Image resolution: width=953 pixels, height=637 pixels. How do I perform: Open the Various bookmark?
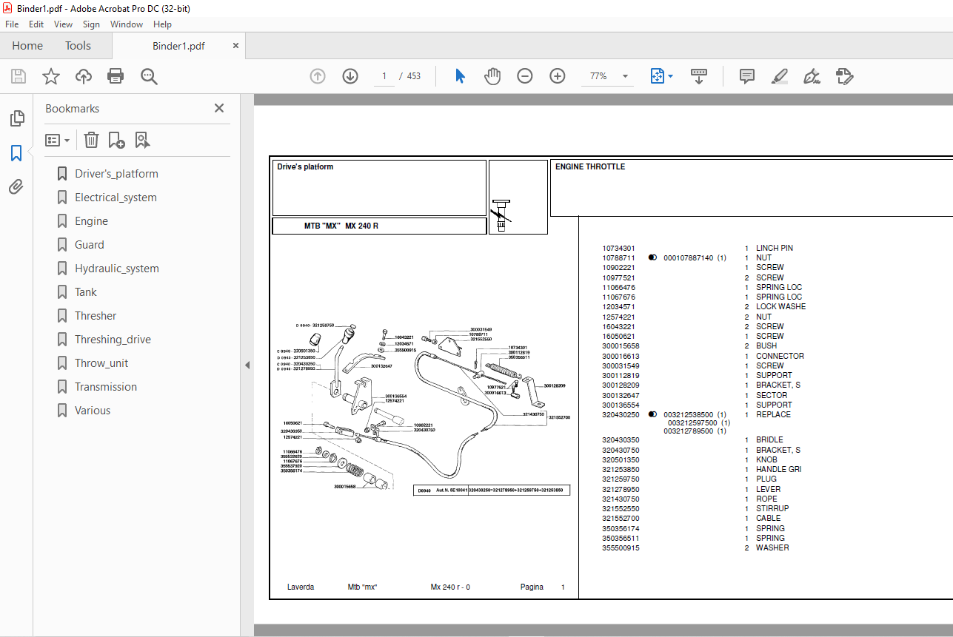pyautogui.click(x=93, y=411)
